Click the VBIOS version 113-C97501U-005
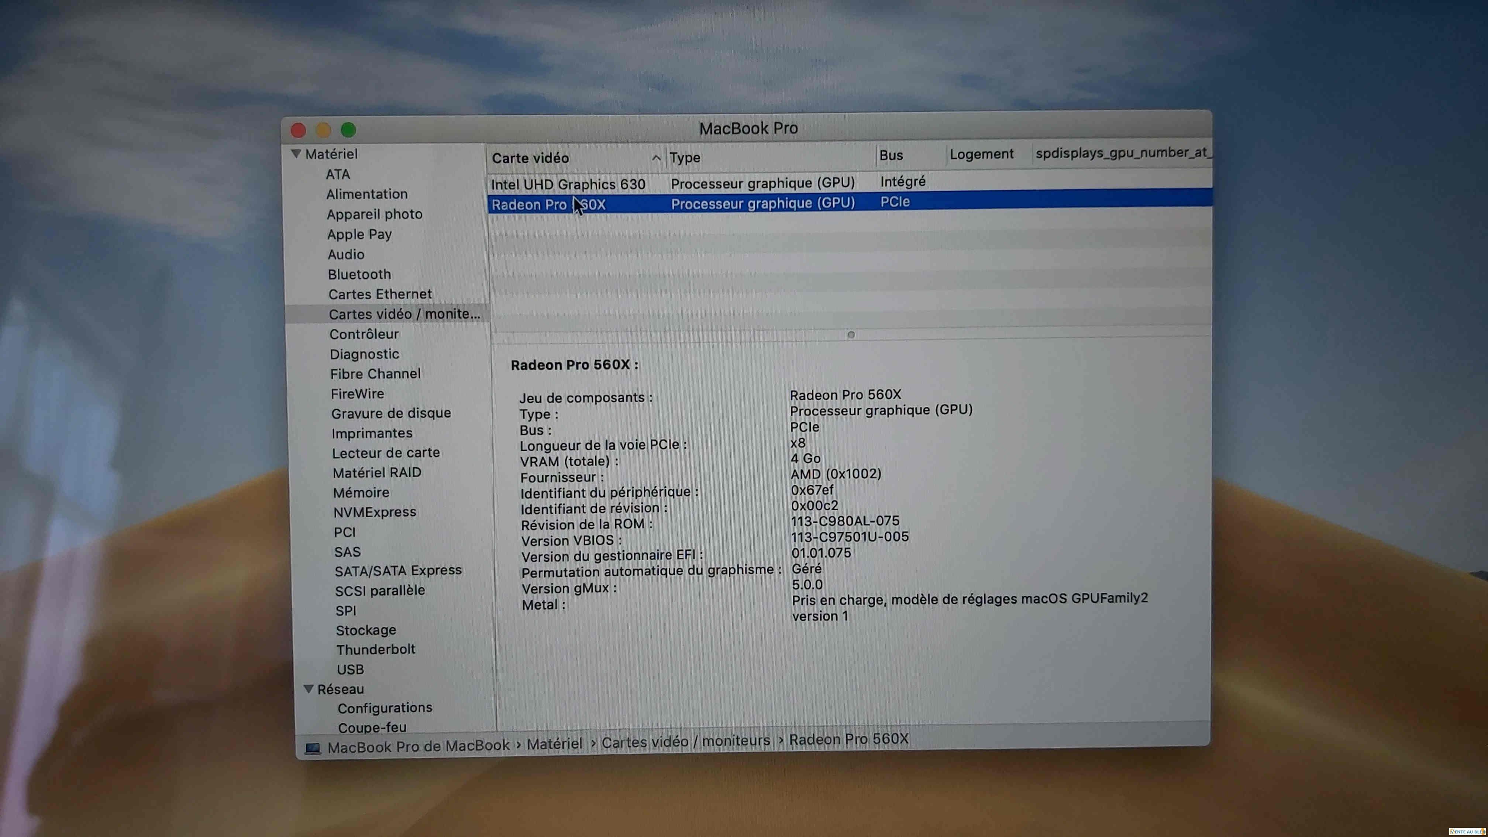 point(850,537)
